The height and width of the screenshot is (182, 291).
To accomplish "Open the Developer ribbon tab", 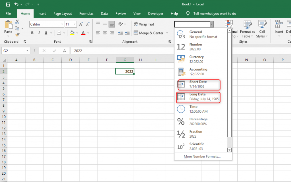I will [155, 13].
